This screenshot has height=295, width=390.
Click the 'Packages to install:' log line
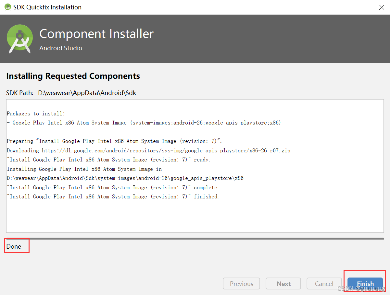pyautogui.click(x=36, y=113)
